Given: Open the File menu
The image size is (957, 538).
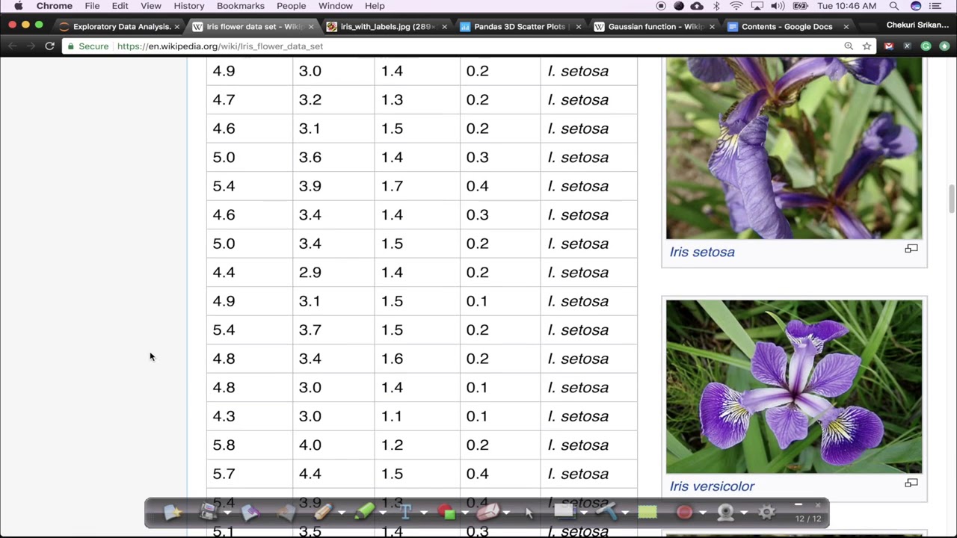Looking at the screenshot, I should [x=92, y=6].
